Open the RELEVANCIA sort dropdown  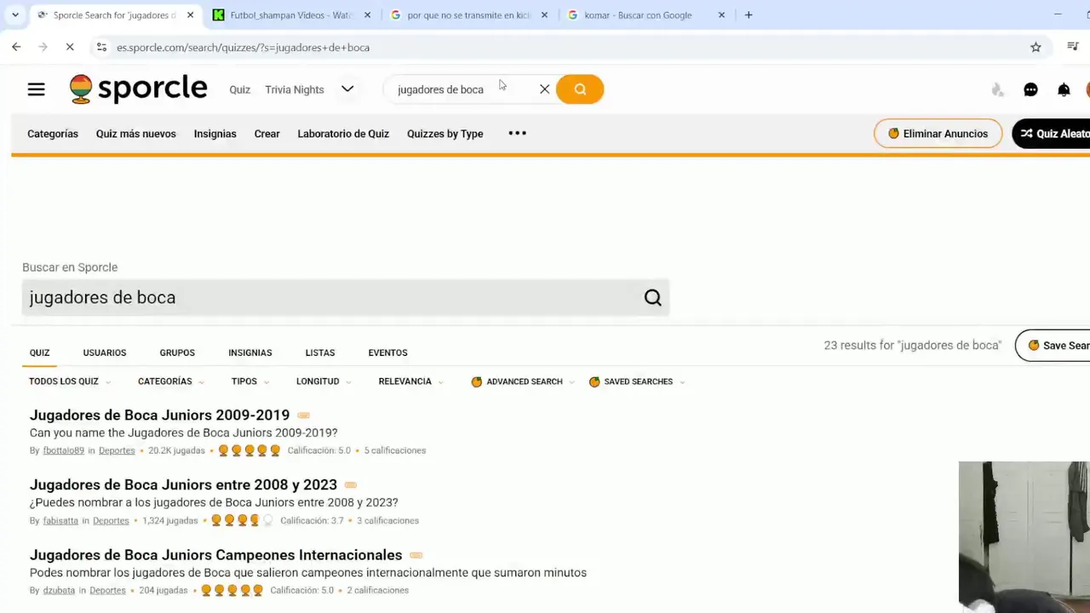point(411,381)
